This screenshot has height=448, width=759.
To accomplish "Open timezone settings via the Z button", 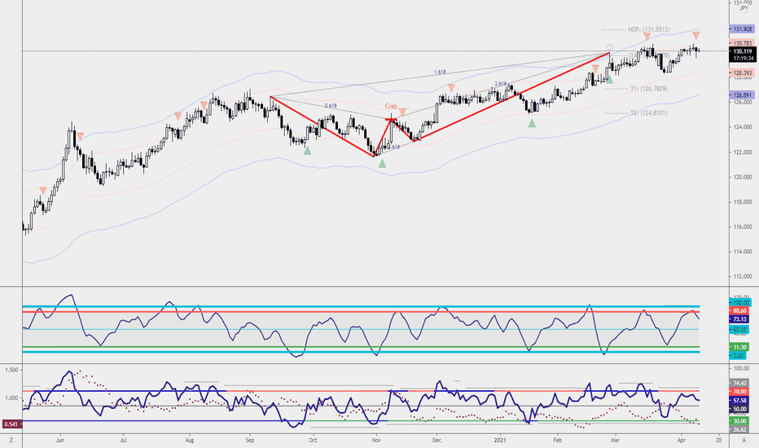I will coord(11,440).
